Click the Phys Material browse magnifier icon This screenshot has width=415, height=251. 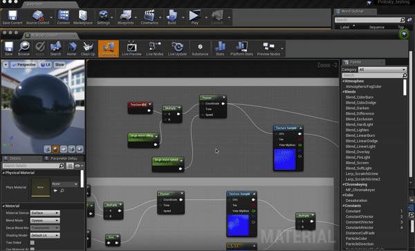[x=62, y=190]
